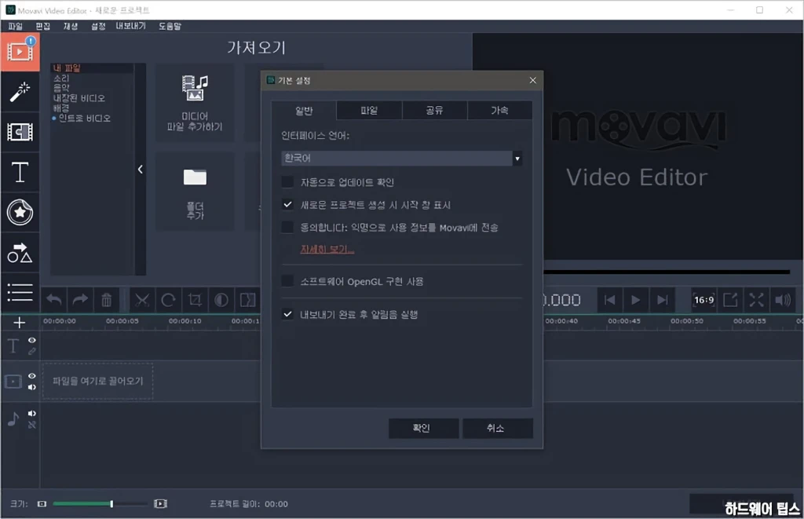This screenshot has height=519, width=804.
Task: Open the interface language dropdown
Action: click(x=517, y=158)
